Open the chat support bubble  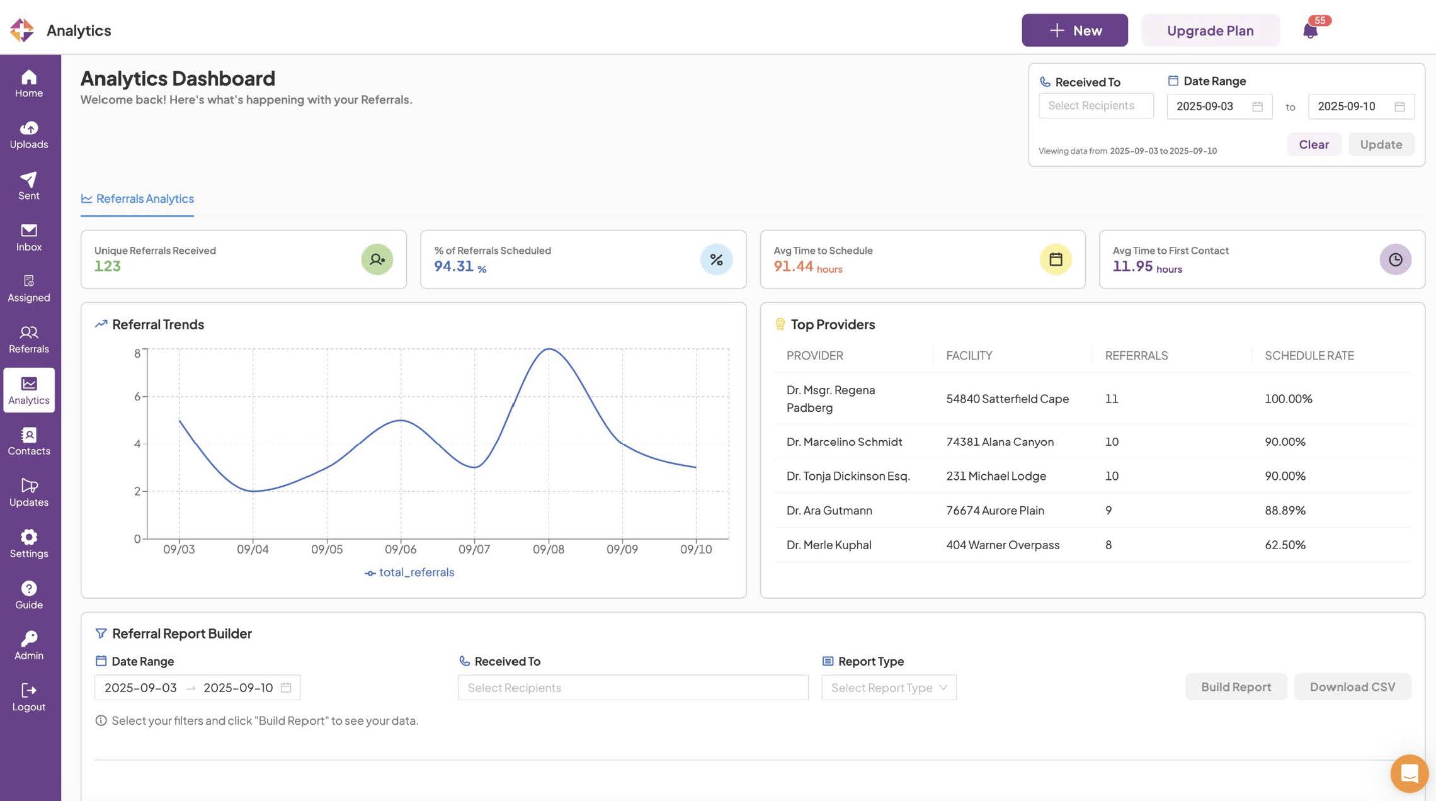(1409, 773)
